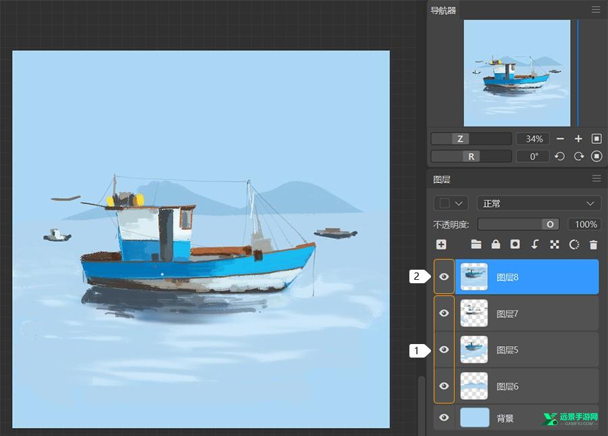
Task: Create a new layer folder
Action: 476,245
